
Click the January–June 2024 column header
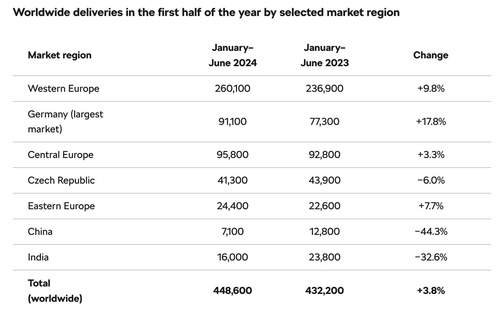tap(232, 55)
